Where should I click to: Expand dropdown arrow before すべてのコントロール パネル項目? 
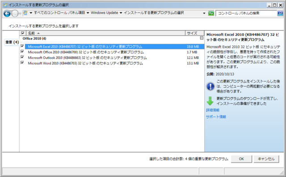[31, 13]
